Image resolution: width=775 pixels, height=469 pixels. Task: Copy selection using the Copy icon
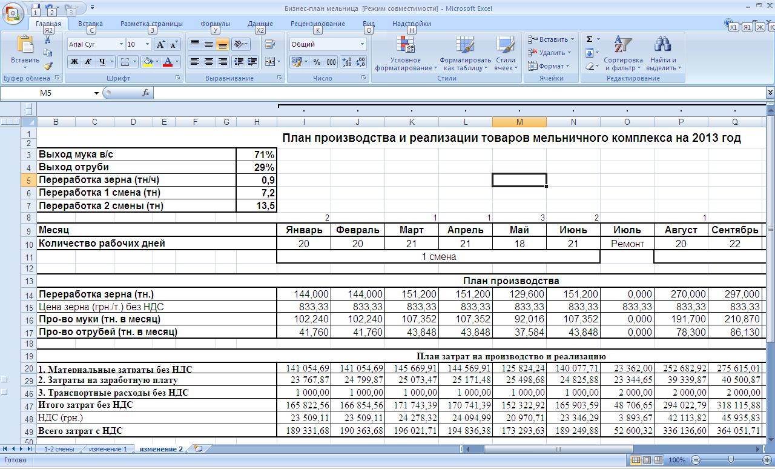(x=48, y=53)
